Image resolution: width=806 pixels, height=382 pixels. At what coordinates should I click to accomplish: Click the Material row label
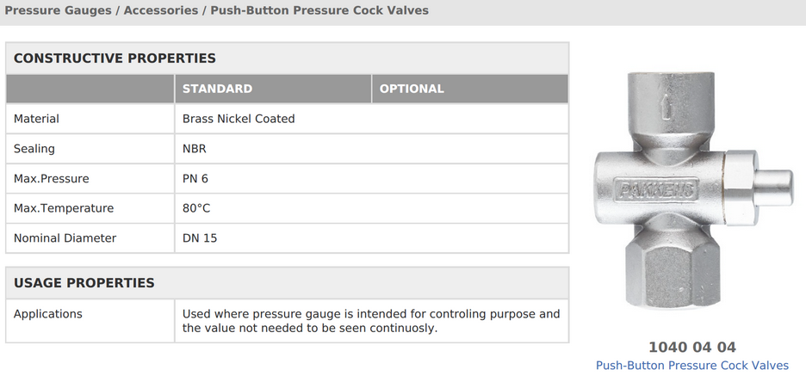(36, 119)
